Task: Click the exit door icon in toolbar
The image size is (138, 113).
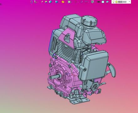Action: coord(31,2)
